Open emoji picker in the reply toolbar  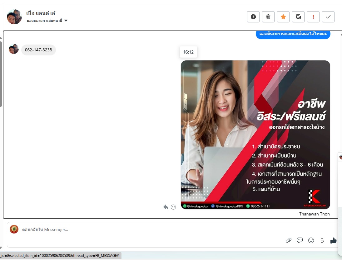[x=311, y=240]
